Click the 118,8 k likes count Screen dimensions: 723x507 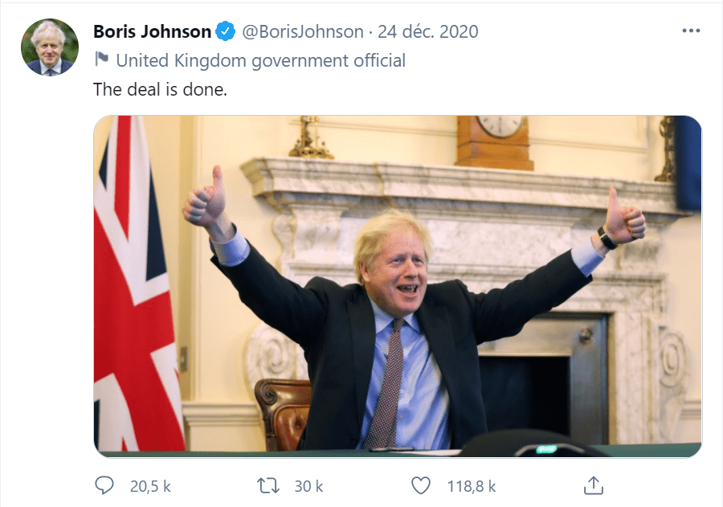(x=472, y=486)
